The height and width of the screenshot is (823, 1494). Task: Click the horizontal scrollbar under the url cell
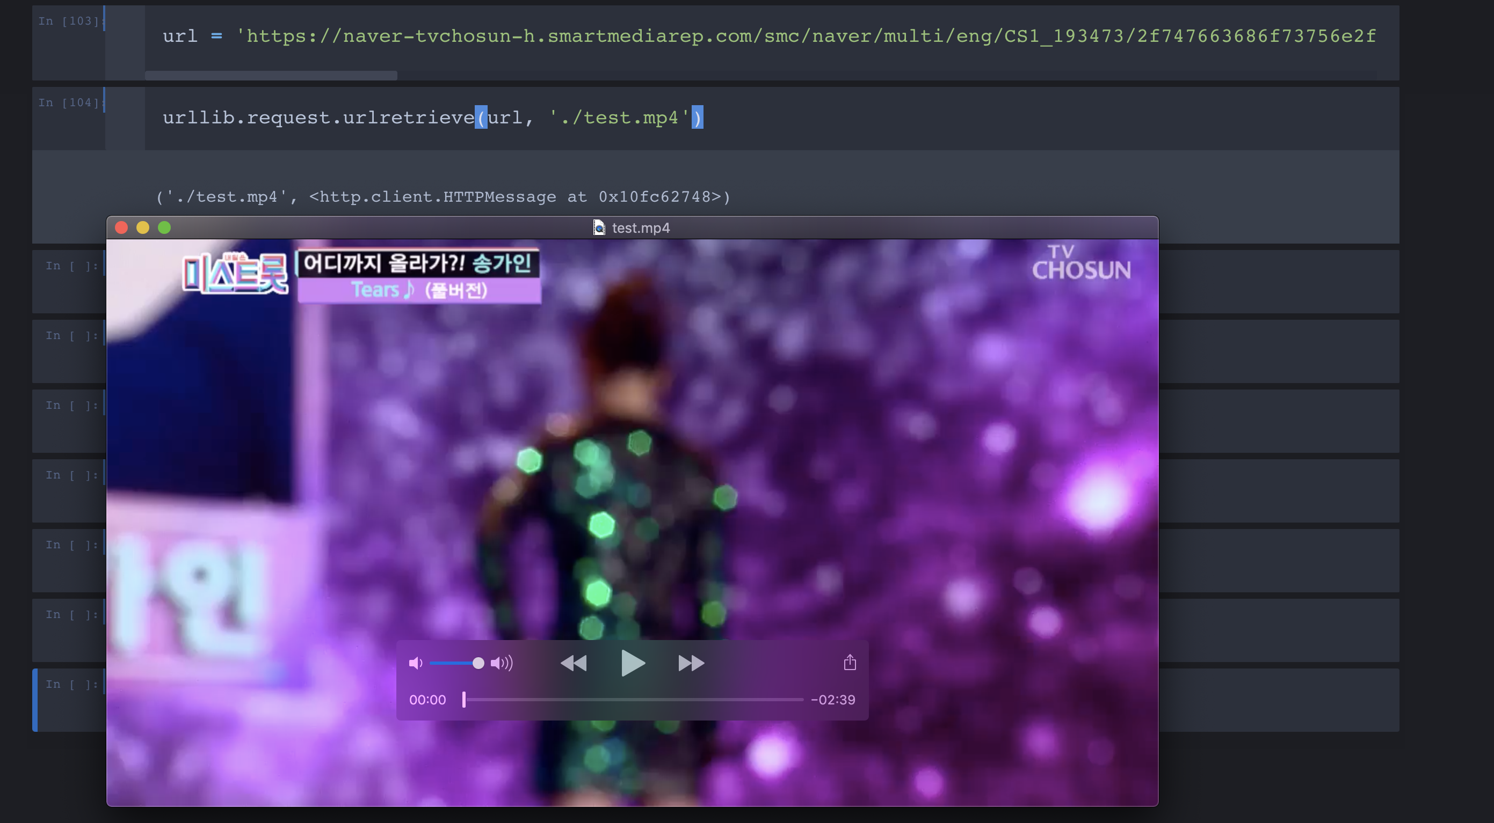pyautogui.click(x=271, y=76)
